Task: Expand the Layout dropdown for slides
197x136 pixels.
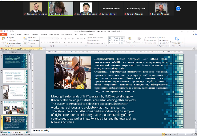Action: (33, 38)
